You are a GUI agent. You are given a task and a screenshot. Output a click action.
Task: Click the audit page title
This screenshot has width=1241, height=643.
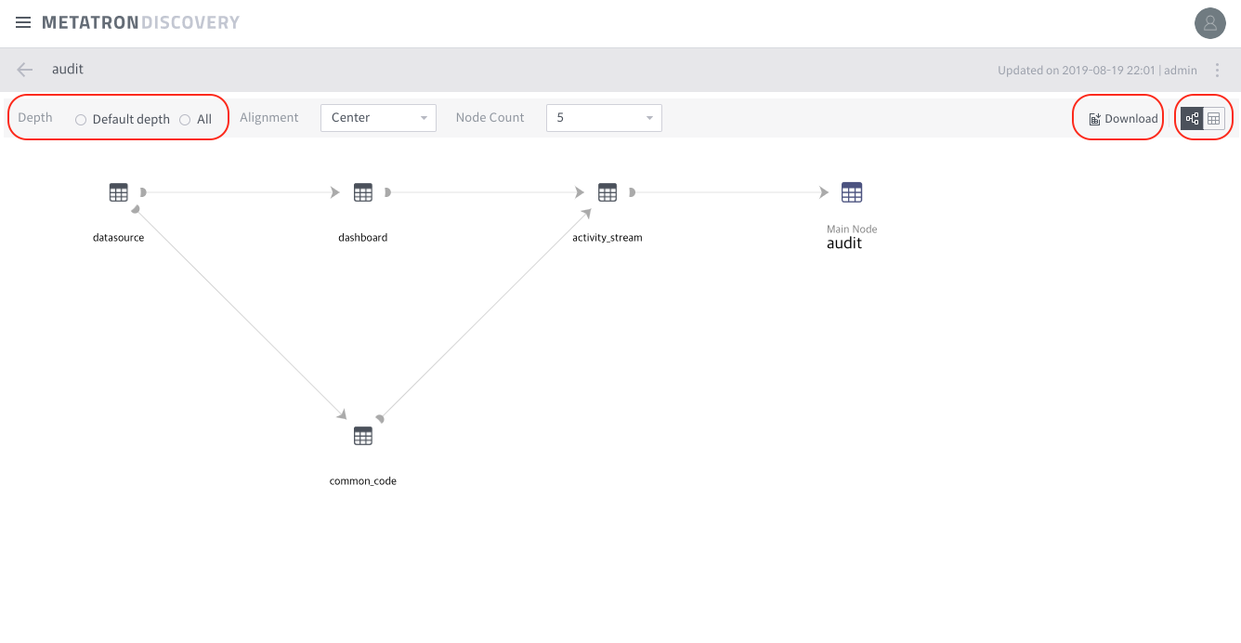pyautogui.click(x=68, y=70)
